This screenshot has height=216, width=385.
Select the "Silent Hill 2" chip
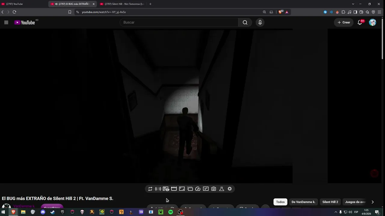pyautogui.click(x=330, y=202)
